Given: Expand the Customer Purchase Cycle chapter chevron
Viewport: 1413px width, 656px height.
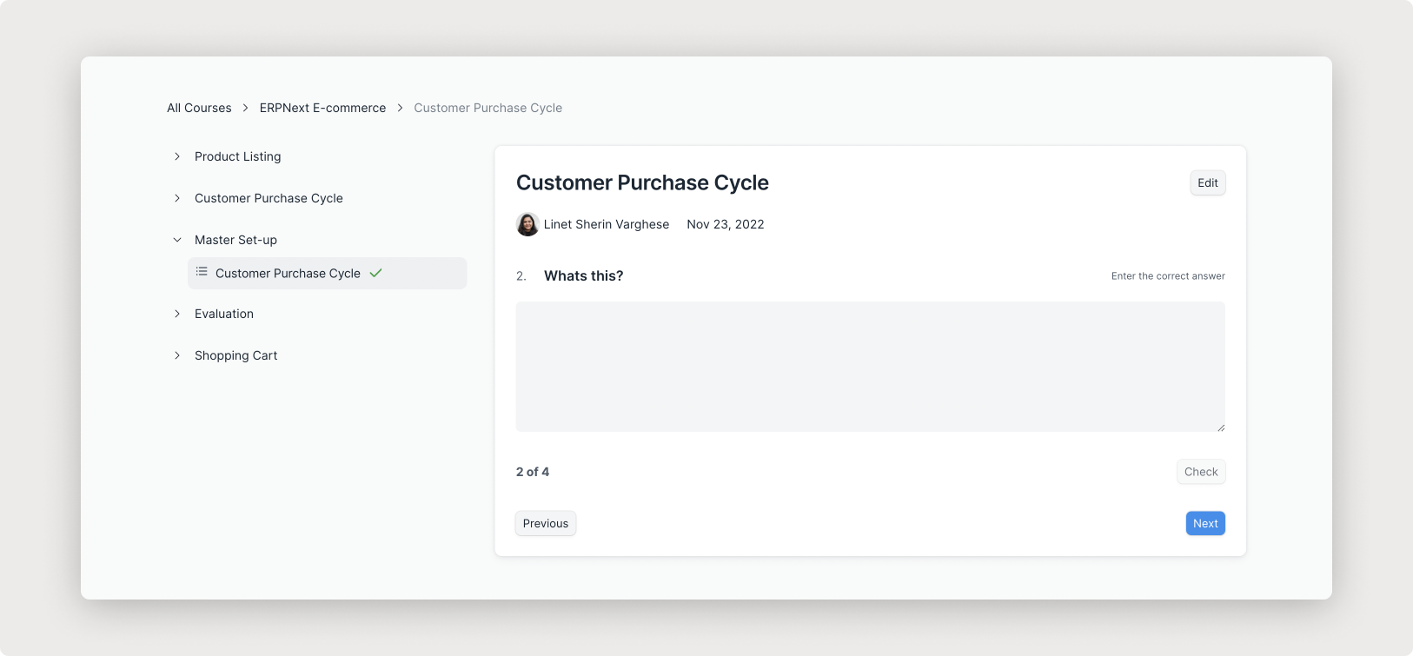Looking at the screenshot, I should point(177,198).
